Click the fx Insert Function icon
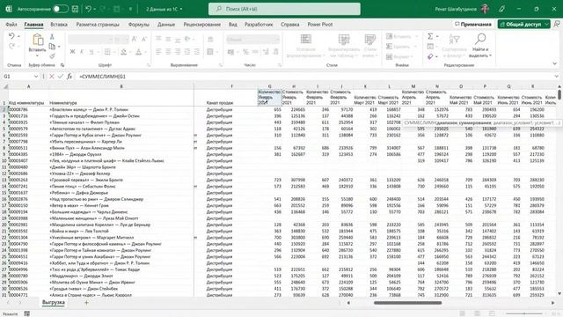This screenshot has width=563, height=317. click(69, 77)
